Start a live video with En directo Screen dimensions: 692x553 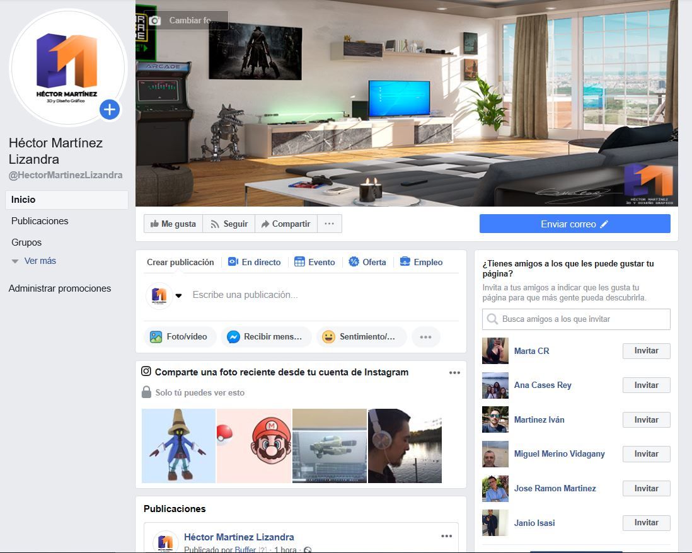pos(254,262)
